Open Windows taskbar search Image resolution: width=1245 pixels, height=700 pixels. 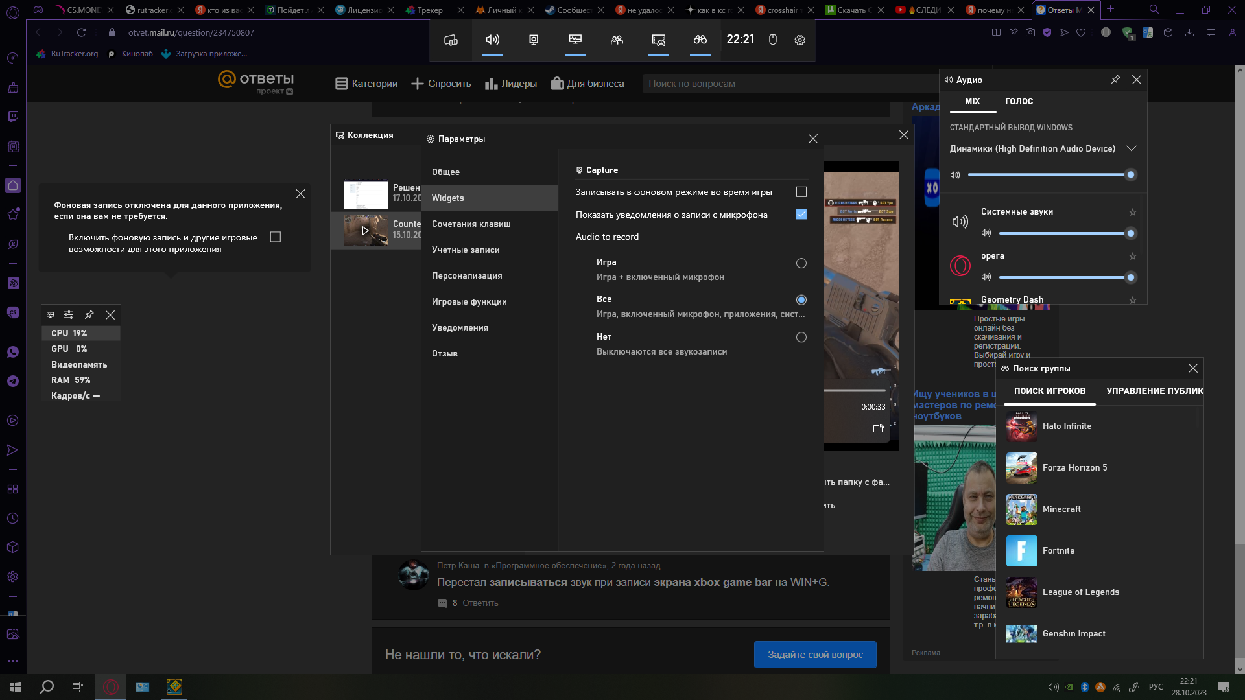tap(47, 687)
